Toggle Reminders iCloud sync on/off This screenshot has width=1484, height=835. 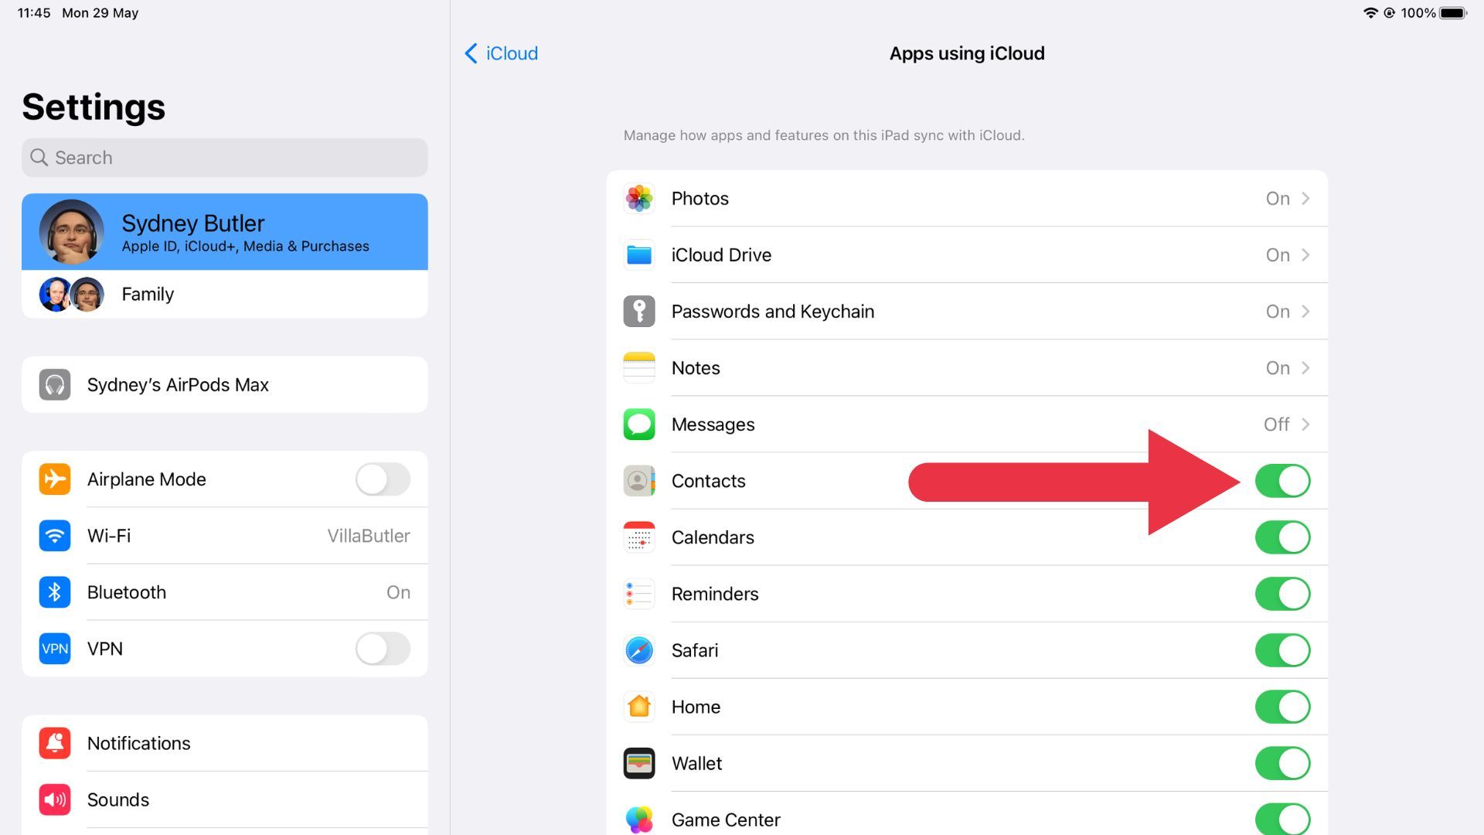(x=1282, y=593)
